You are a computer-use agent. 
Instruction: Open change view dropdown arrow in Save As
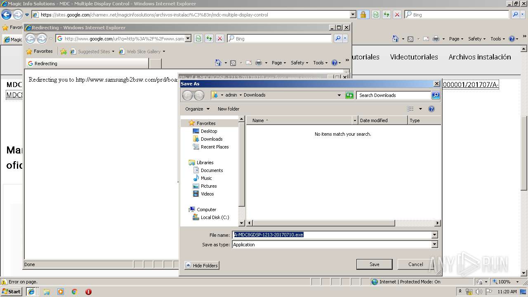[x=420, y=109]
